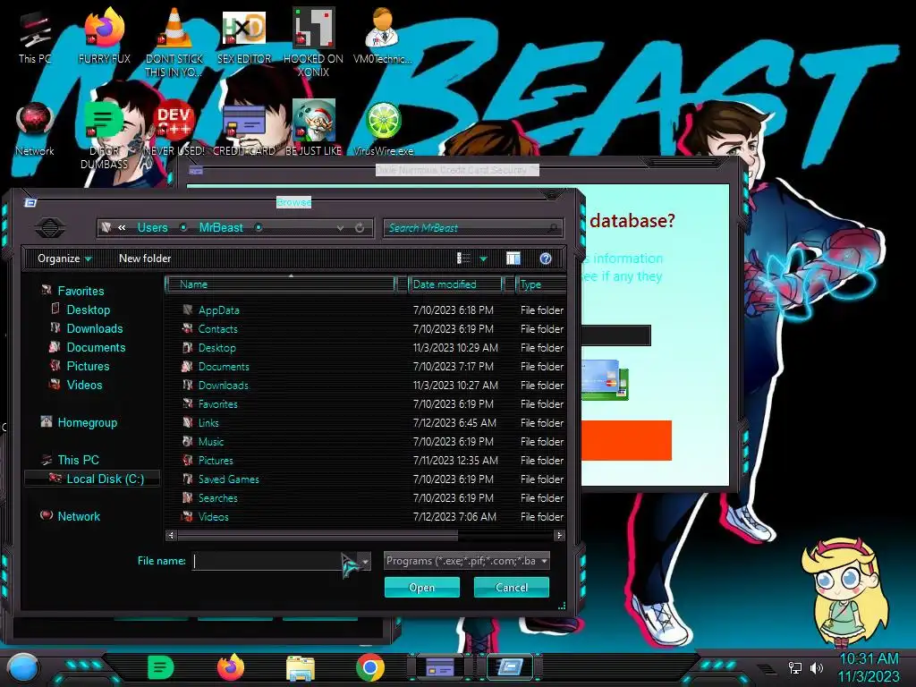
Task: Click the horizontal scrollbar right arrow
Action: (x=559, y=535)
